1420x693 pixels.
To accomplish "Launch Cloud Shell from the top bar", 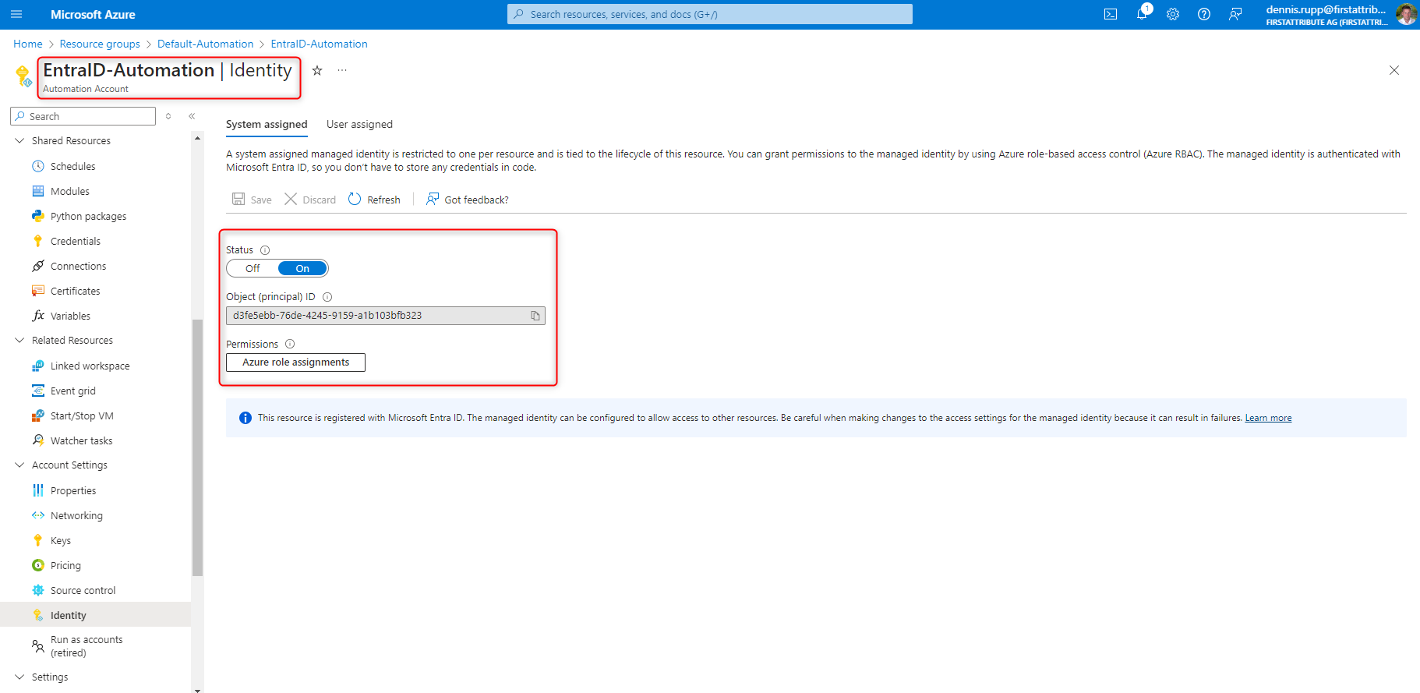I will pos(1111,14).
